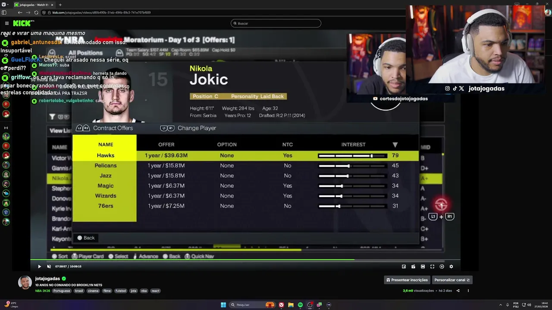Toggle the browser side panel icon
Viewport: 552px width, 310px height.
pyautogui.click(x=4, y=12)
